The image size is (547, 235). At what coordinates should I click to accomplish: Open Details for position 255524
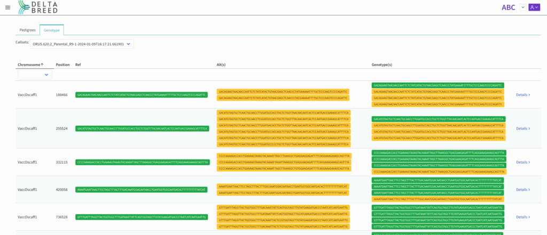click(x=523, y=128)
